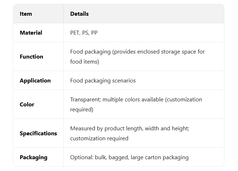Click the Details column header
The image size is (238, 171).
pos(79,14)
